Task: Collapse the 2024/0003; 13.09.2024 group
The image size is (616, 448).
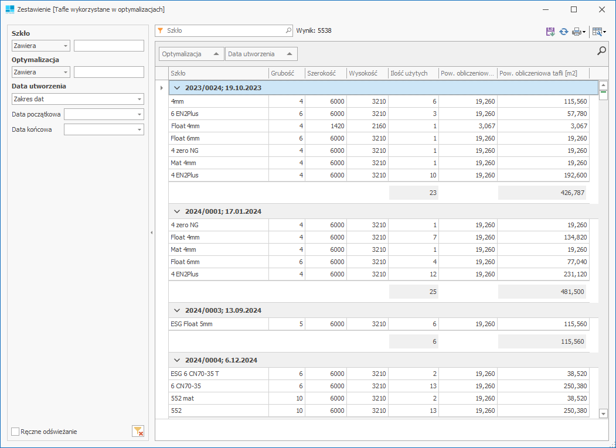Action: (x=177, y=310)
